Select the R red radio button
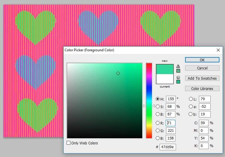The image size is (225, 157). [x=158, y=123]
